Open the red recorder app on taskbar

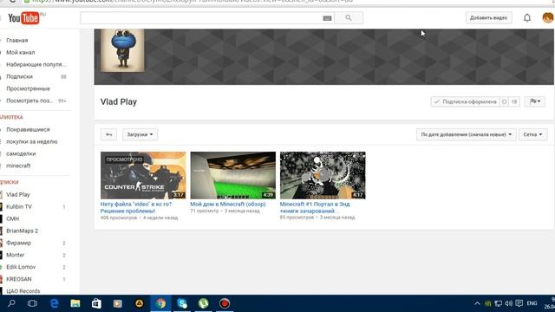coord(225,303)
